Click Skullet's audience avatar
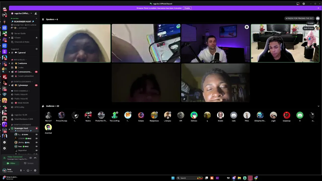 coord(220,115)
